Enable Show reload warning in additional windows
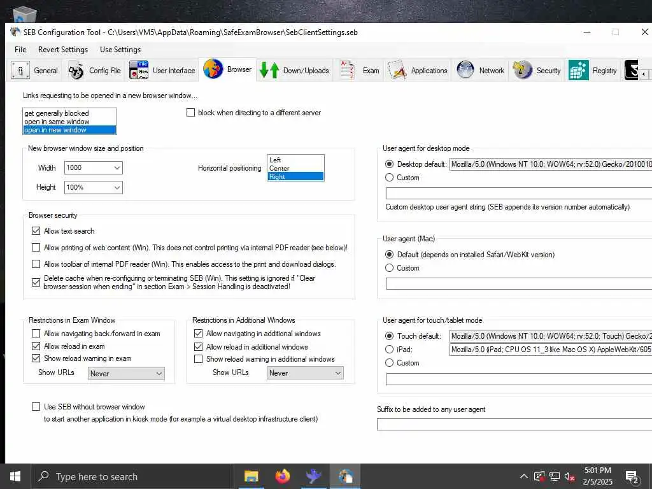 coord(199,359)
